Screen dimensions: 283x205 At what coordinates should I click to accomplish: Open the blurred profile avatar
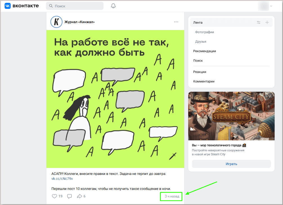[x=264, y=6]
